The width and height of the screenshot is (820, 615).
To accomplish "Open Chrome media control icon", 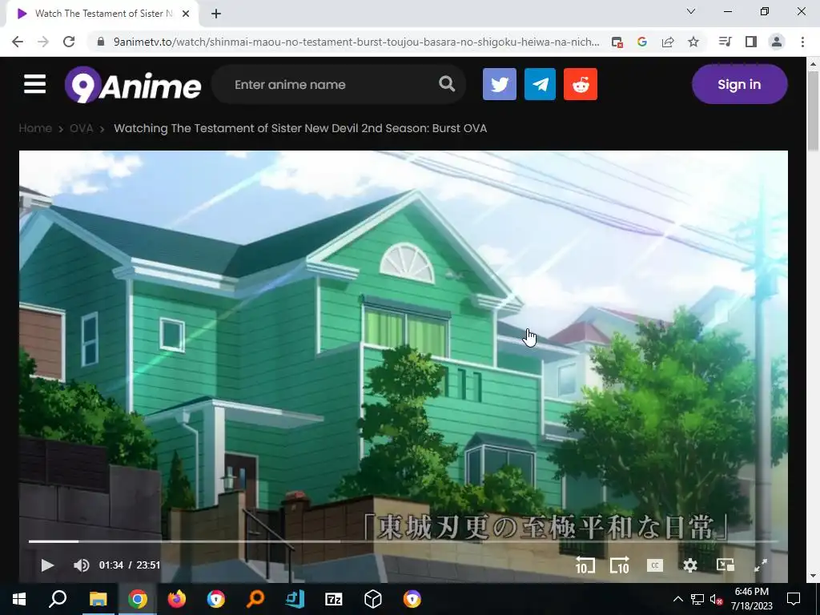I will (725, 42).
